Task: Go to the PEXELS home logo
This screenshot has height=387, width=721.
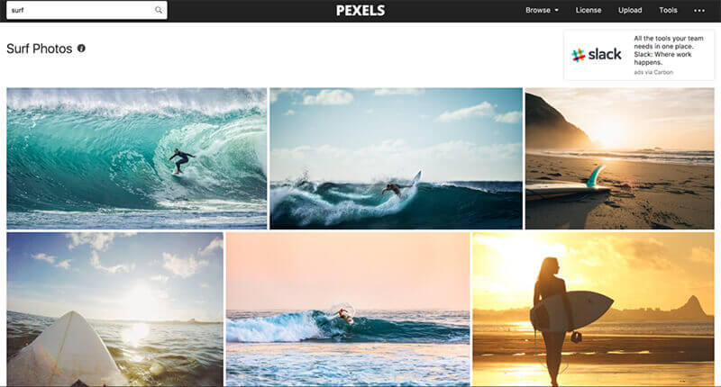Action: click(360, 11)
